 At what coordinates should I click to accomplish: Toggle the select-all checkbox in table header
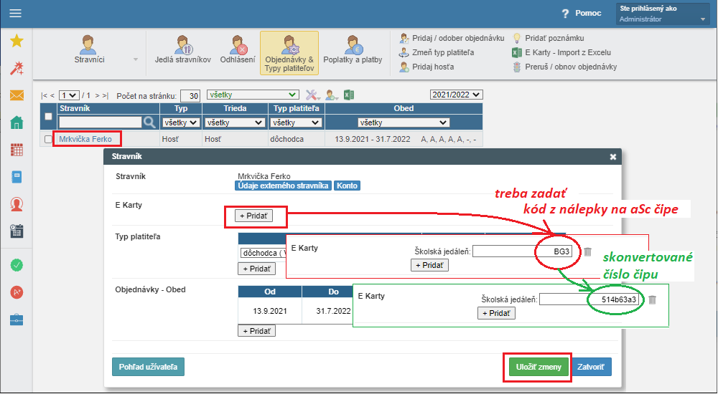(x=48, y=116)
